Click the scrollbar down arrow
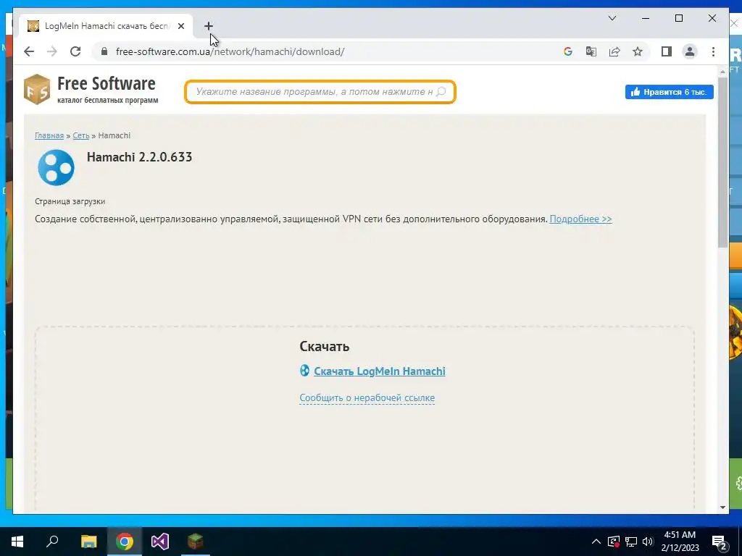The width and height of the screenshot is (742, 556). 722,507
